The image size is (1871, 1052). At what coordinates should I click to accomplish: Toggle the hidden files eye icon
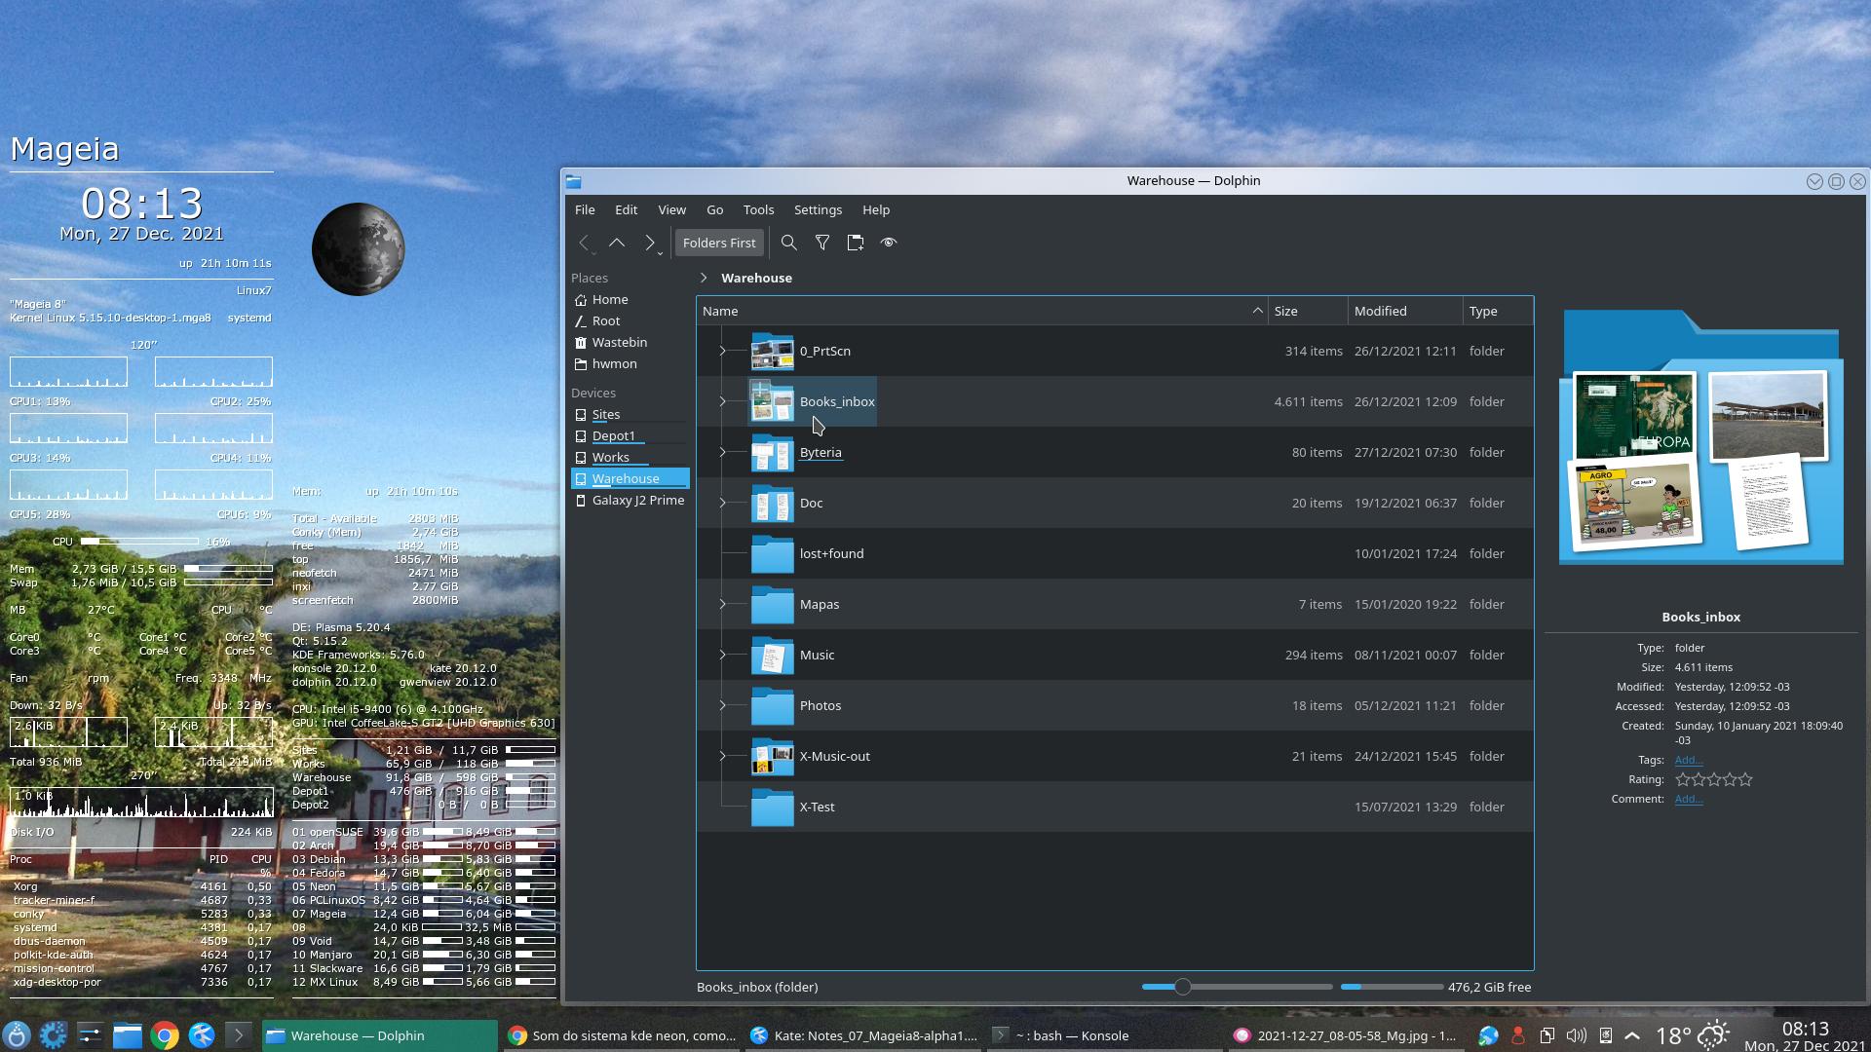coord(889,243)
